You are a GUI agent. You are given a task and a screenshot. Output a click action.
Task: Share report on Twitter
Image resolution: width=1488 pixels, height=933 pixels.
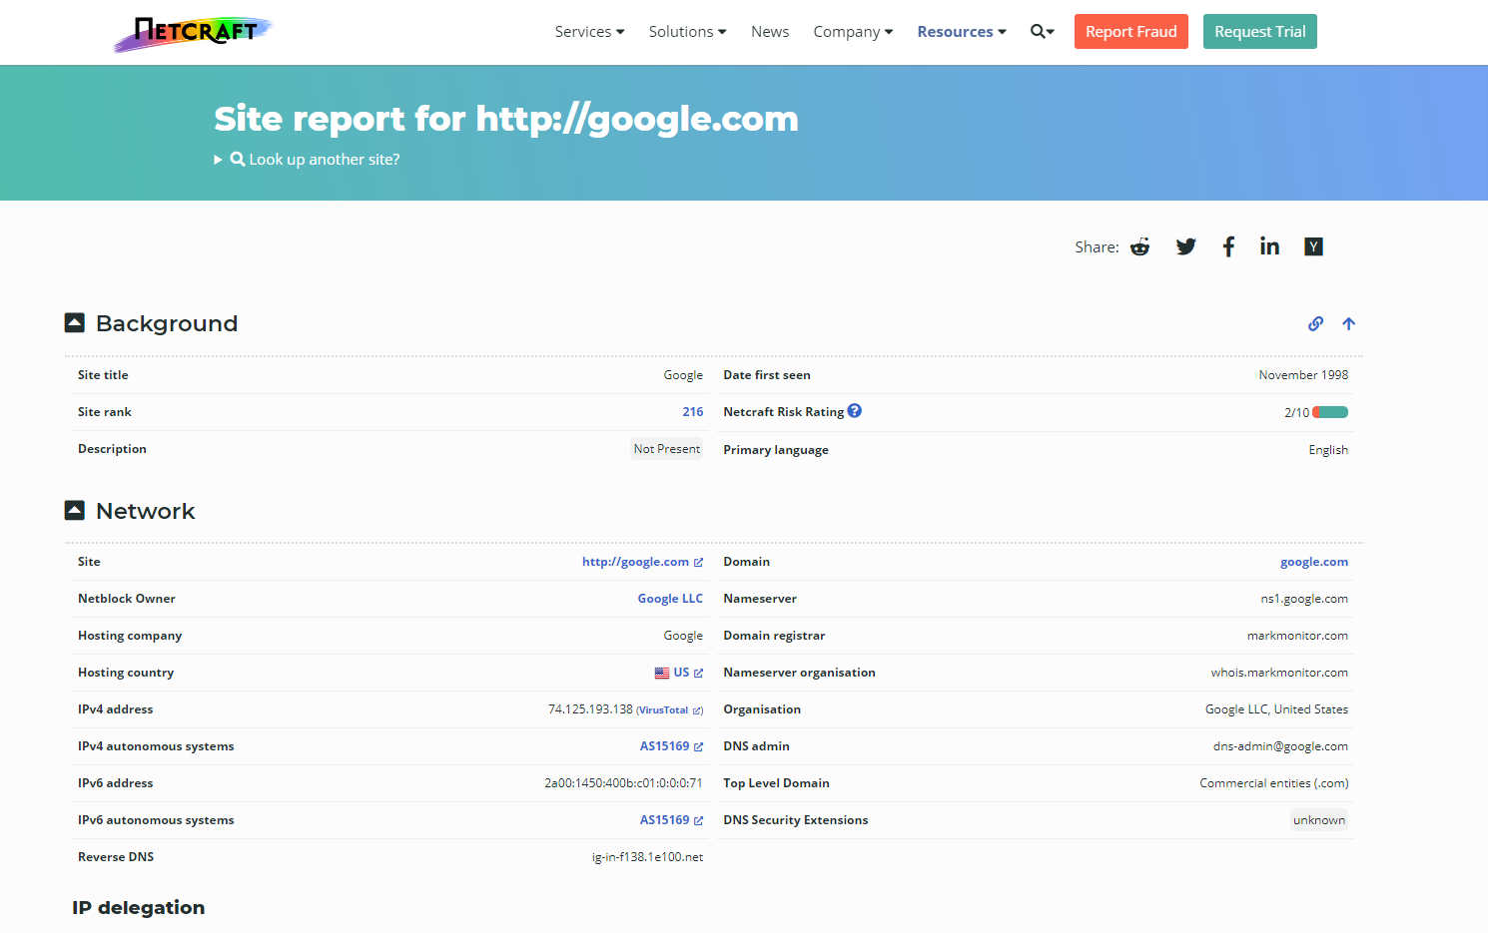[1185, 247]
